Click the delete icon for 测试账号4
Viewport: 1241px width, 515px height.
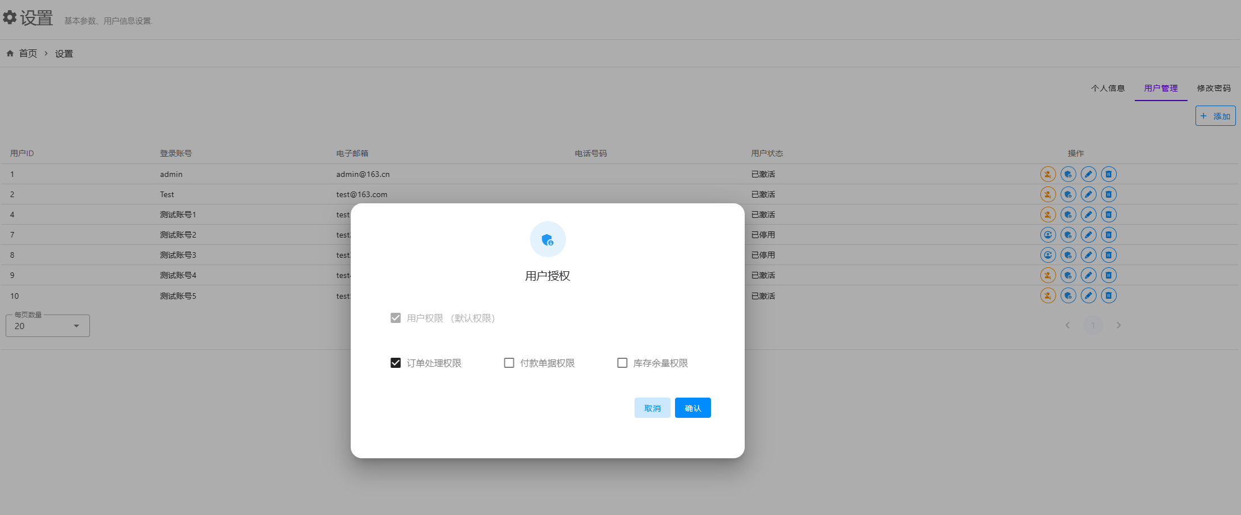pos(1108,275)
